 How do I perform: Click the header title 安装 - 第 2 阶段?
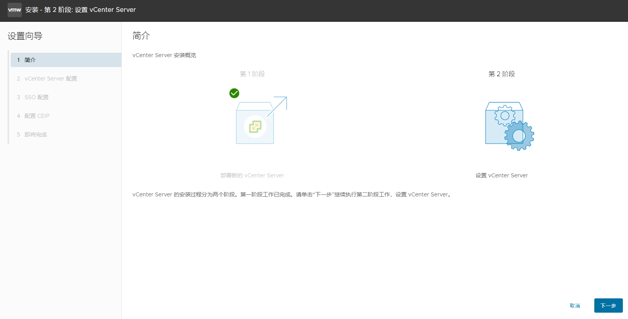click(x=80, y=10)
